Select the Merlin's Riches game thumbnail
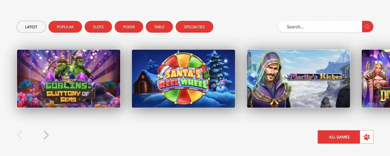Viewport: 390px width, 156px height. (298, 79)
